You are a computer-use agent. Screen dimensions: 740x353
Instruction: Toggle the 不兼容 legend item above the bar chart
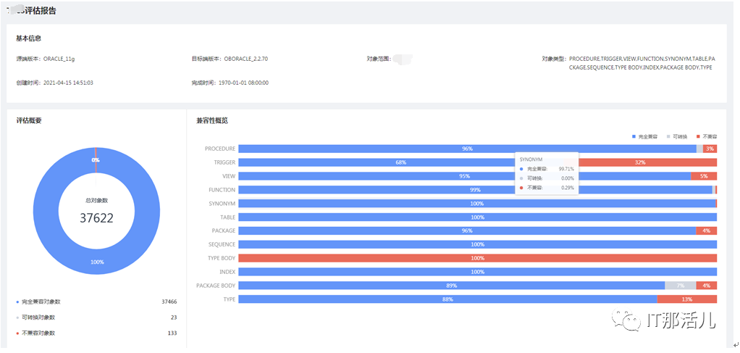pos(707,136)
